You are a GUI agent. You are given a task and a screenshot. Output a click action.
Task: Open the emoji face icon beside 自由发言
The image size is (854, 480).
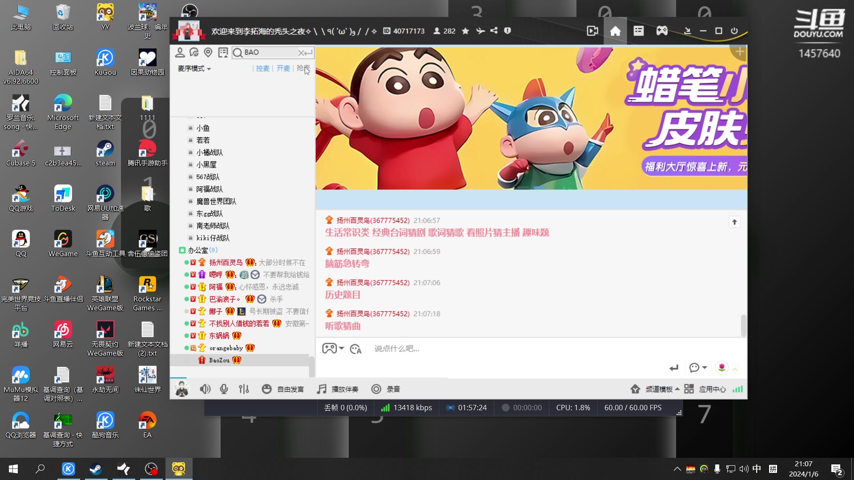(x=267, y=389)
